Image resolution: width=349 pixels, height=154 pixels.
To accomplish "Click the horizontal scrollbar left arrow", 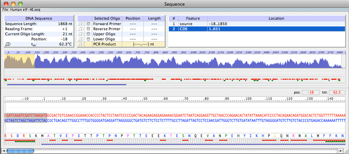I will (4, 150).
